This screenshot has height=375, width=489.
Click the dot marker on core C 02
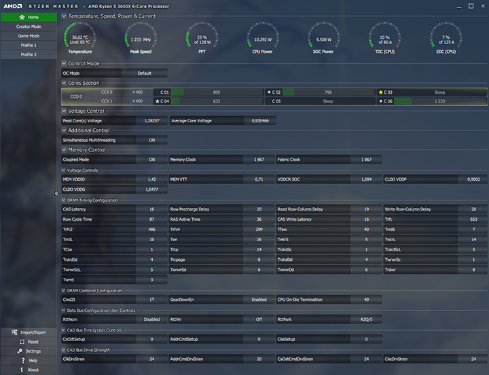269,92
